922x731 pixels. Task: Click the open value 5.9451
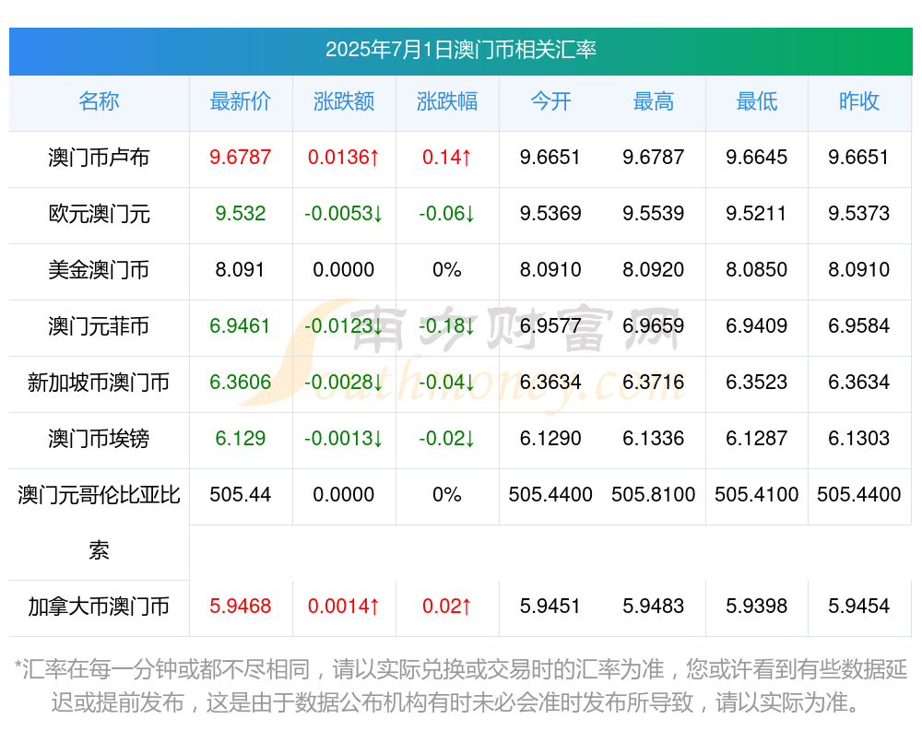point(550,606)
